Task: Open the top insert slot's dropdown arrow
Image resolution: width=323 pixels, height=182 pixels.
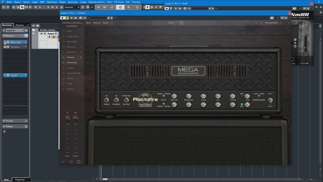Action: (26, 42)
